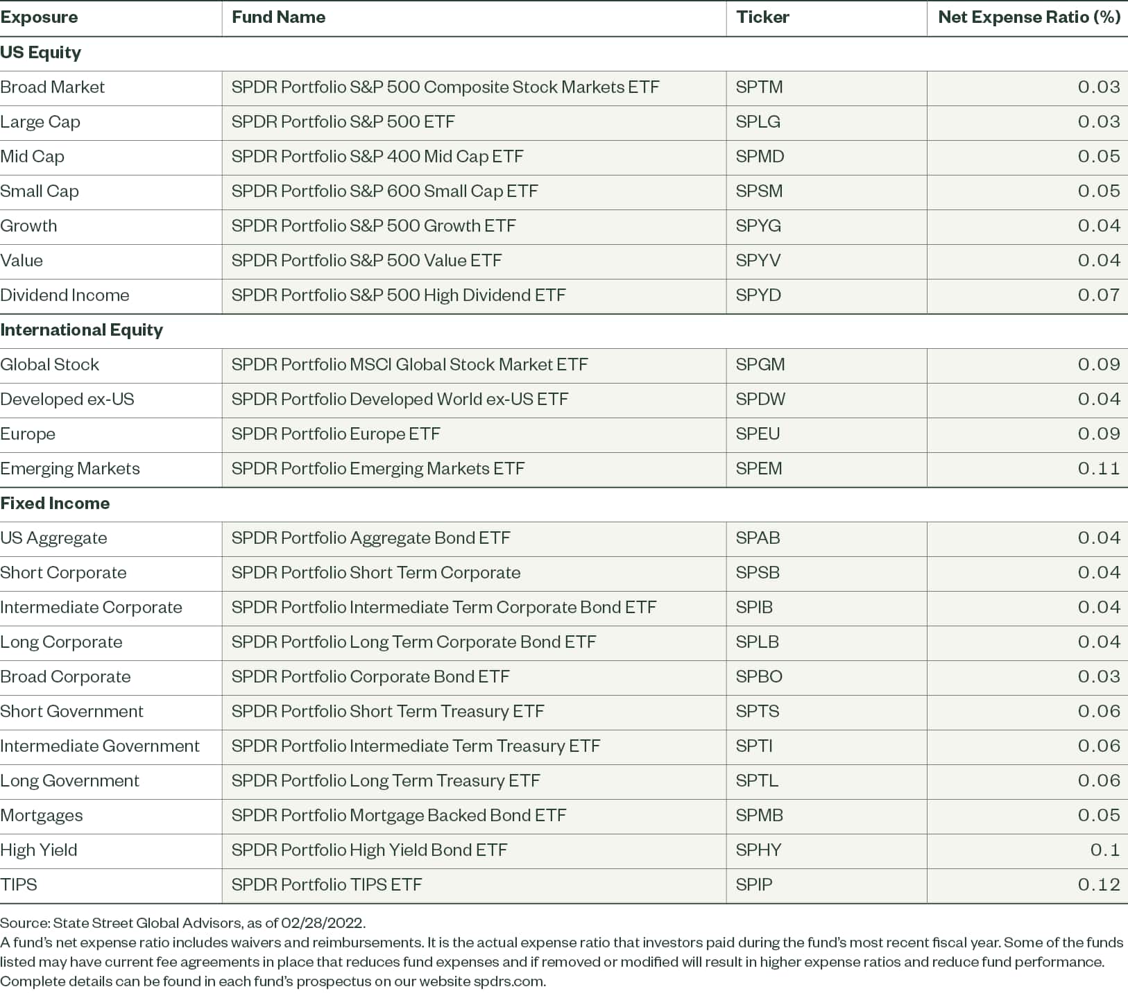Select the 'US Equity' section heading
The width and height of the screenshot is (1128, 996).
(40, 53)
